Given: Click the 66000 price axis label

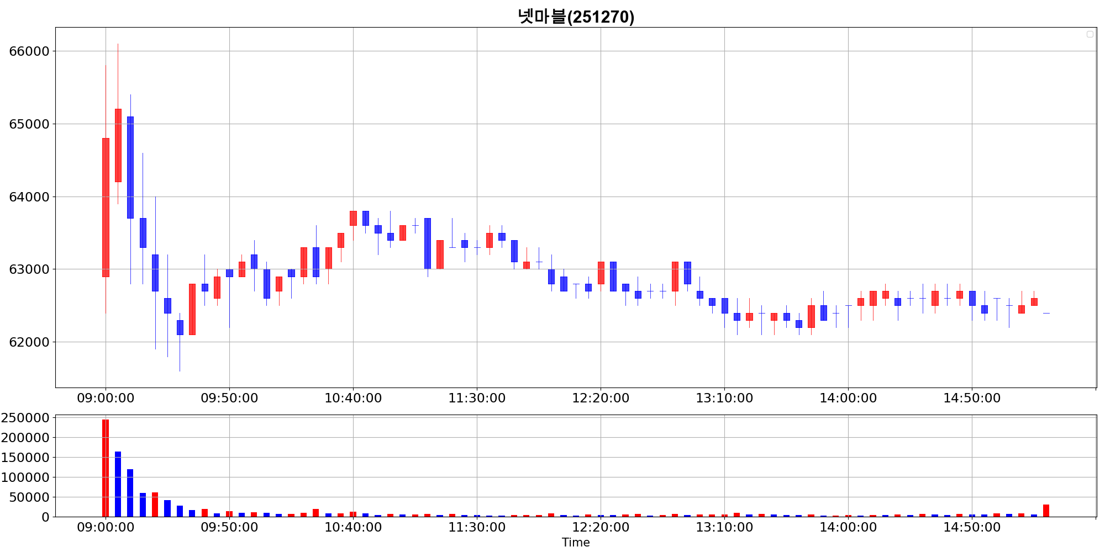Looking at the screenshot, I should (x=29, y=51).
